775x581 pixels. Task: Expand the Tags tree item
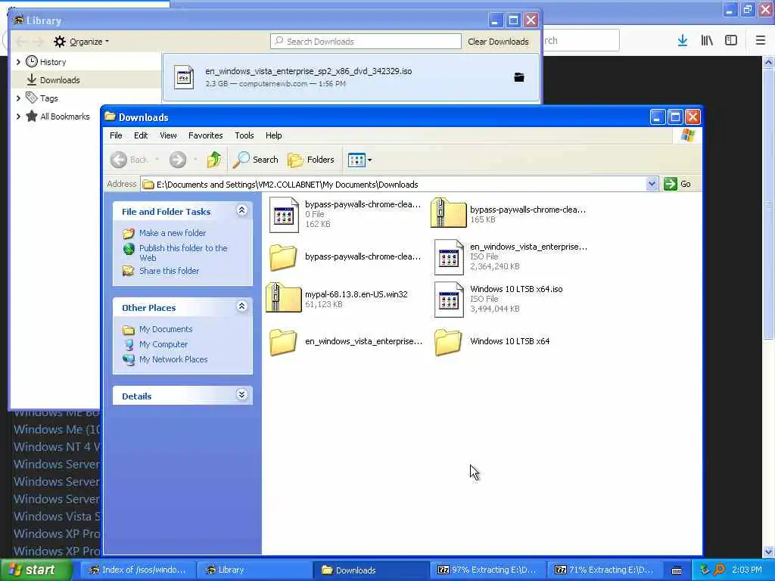(18, 98)
